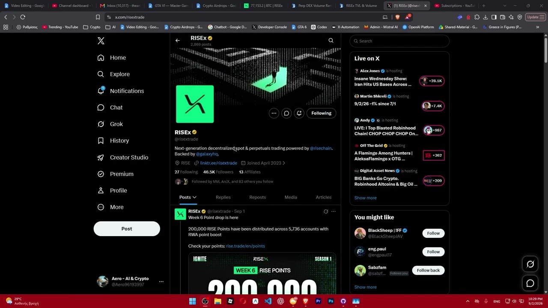Image resolution: width=548 pixels, height=308 pixels.
Task: Toggle the Following button
Action: pos(322,113)
